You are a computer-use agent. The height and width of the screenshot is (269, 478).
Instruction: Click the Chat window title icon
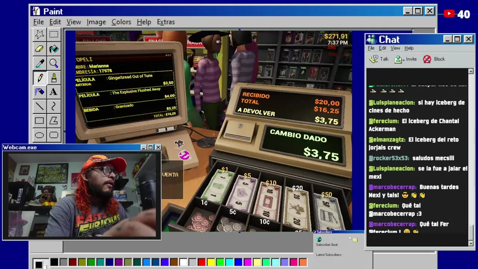[371, 39]
